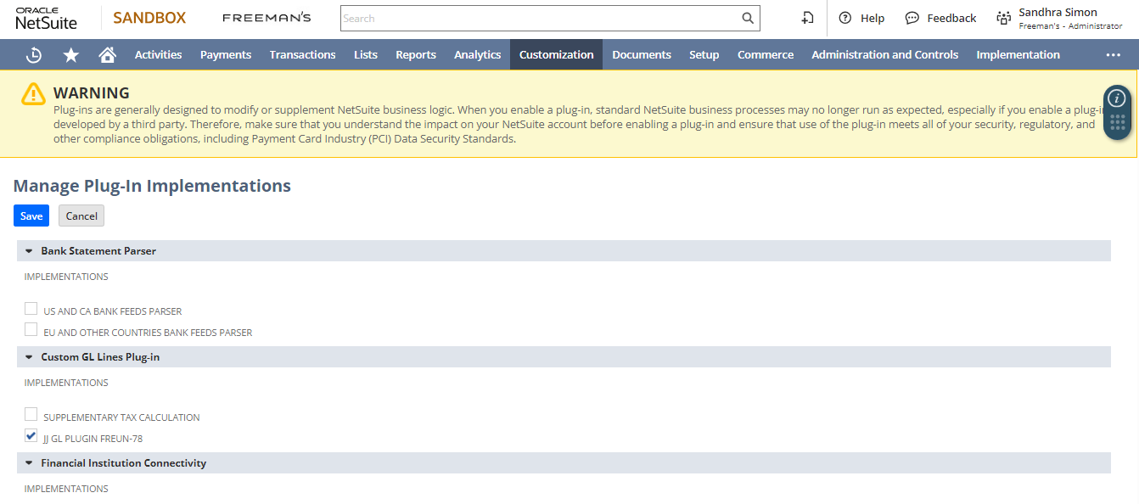Collapse Financial Institution Connectivity section
The image size is (1139, 504).
pos(29,463)
